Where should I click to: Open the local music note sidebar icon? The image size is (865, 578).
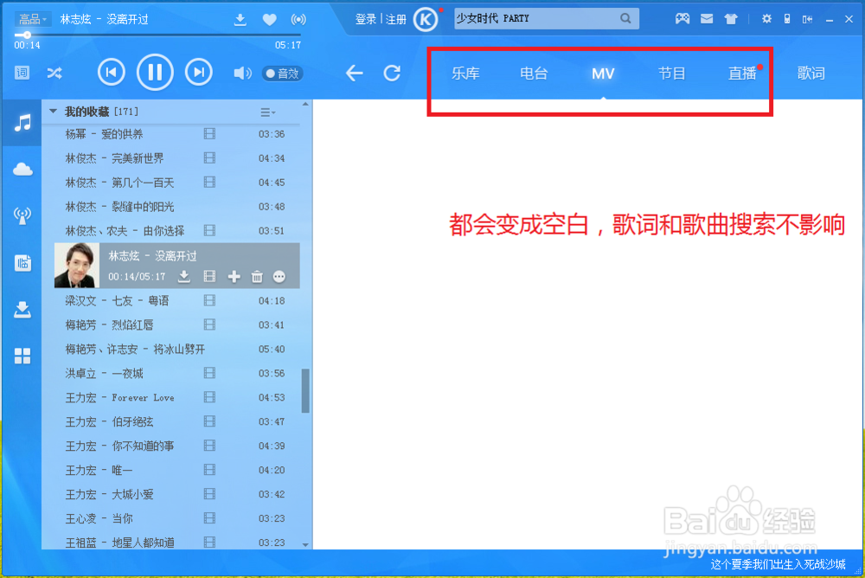(x=22, y=123)
